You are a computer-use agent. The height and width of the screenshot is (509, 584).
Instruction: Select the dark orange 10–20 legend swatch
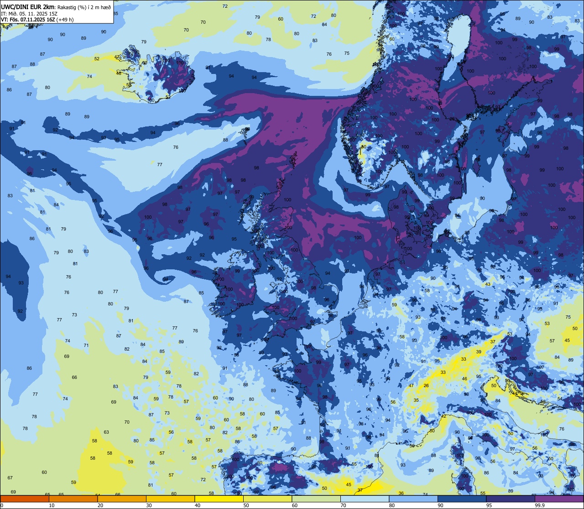(x=73, y=499)
